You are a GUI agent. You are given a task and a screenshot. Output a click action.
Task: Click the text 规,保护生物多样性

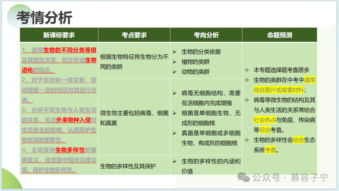coord(49,170)
